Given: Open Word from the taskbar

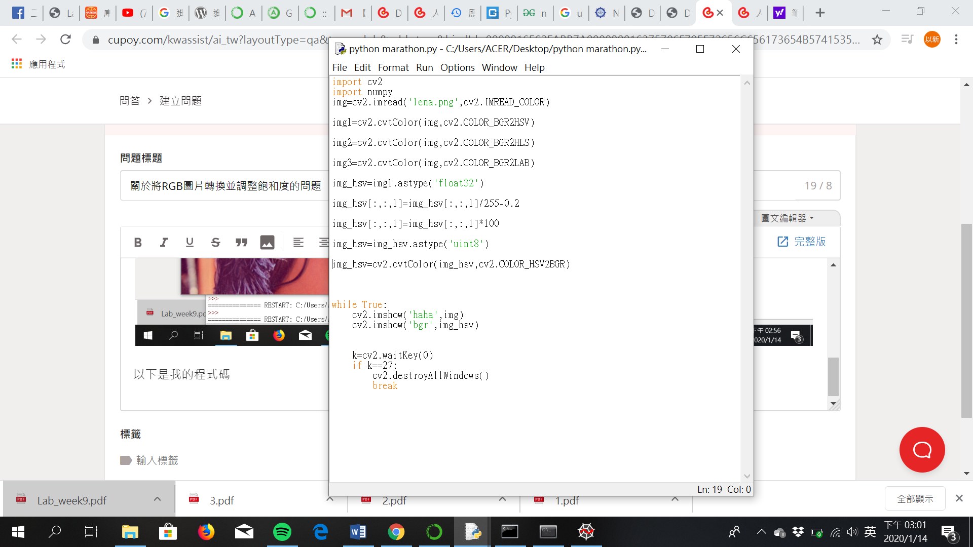Looking at the screenshot, I should (358, 532).
